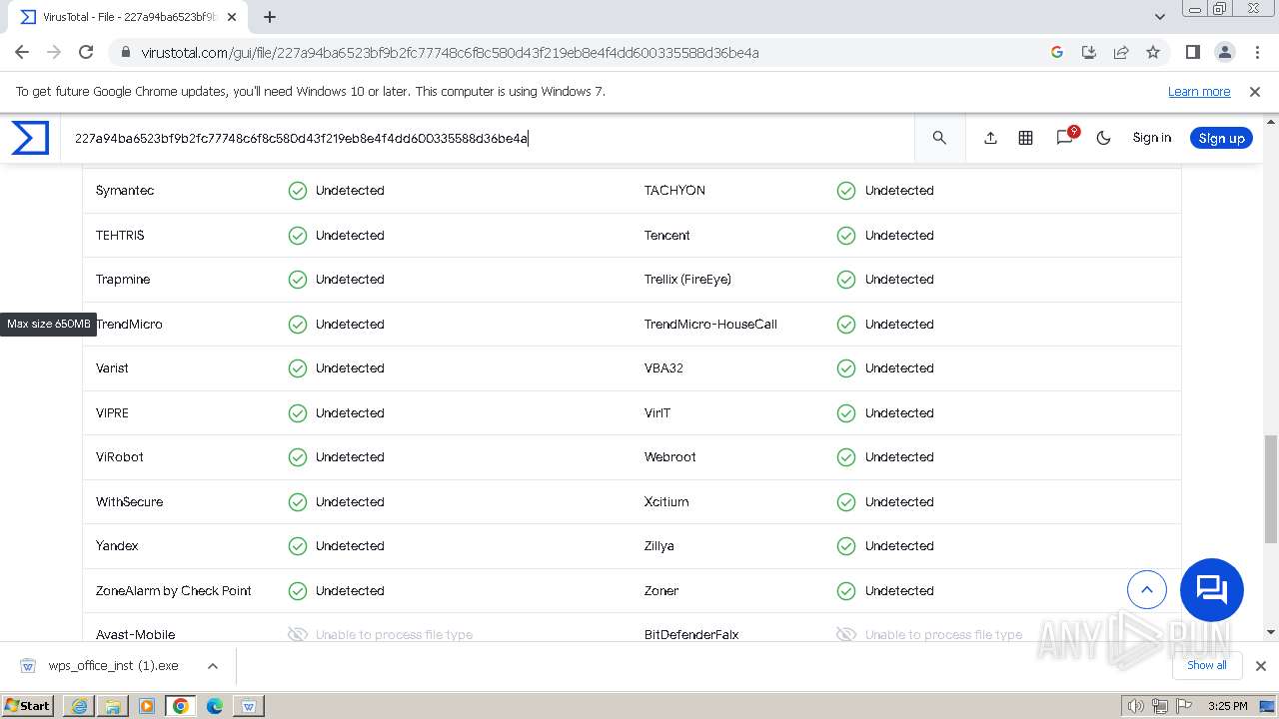The height and width of the screenshot is (719, 1279).
Task: Click the Symantec Undetected check icon
Action: (x=298, y=191)
